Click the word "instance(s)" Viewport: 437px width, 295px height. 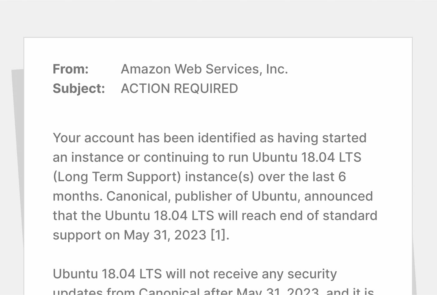[219, 177]
